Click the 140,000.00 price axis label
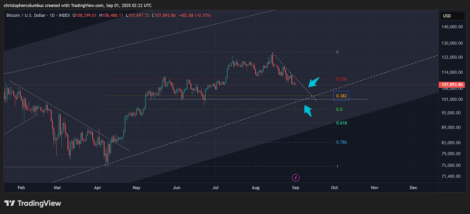 tap(453, 27)
